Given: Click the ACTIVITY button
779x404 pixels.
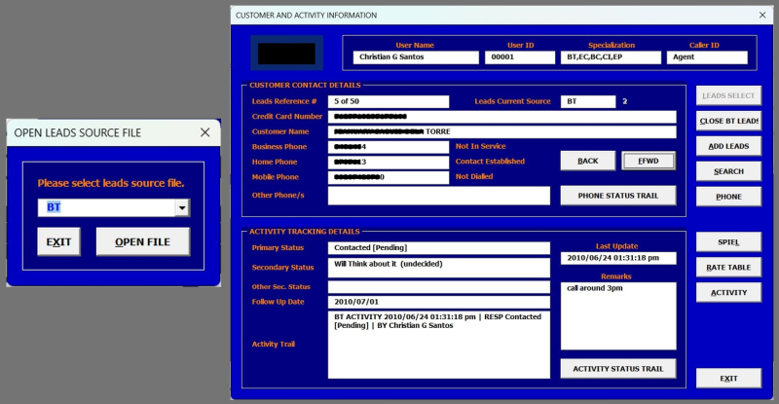Looking at the screenshot, I should tap(727, 292).
